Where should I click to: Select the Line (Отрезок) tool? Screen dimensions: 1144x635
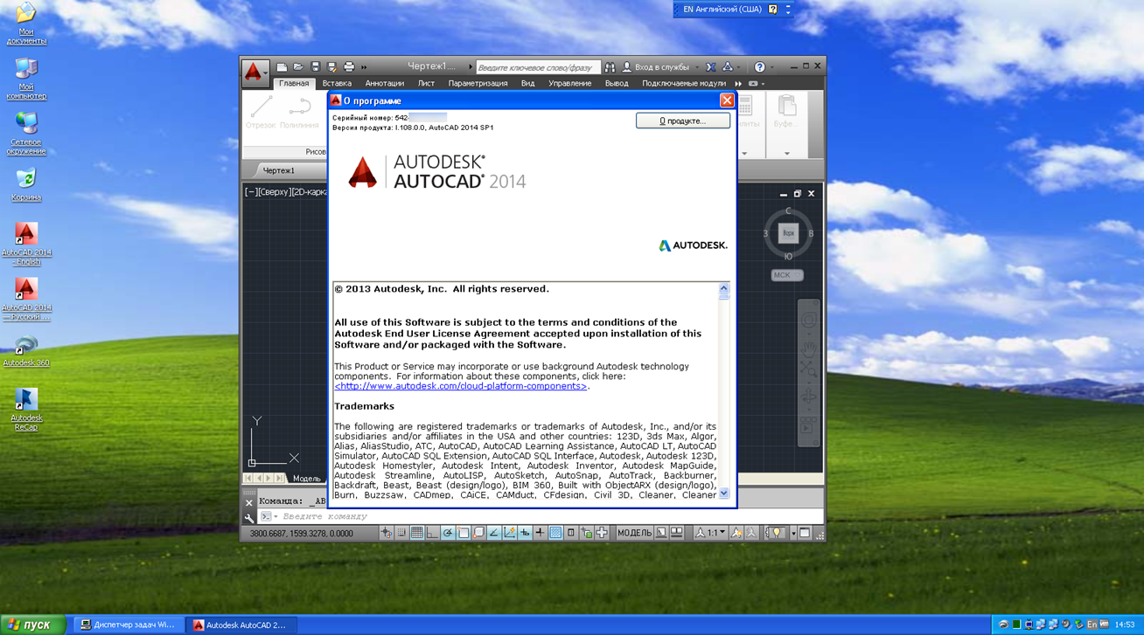pyautogui.click(x=261, y=112)
